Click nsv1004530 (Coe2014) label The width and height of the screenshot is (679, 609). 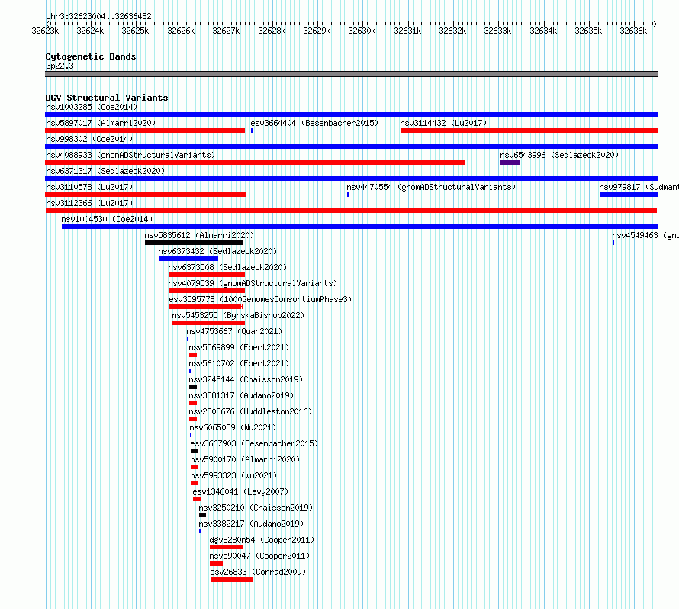coord(107,219)
